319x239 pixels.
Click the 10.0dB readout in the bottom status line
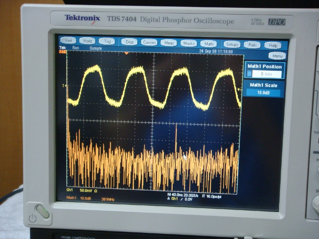pyautogui.click(x=85, y=198)
